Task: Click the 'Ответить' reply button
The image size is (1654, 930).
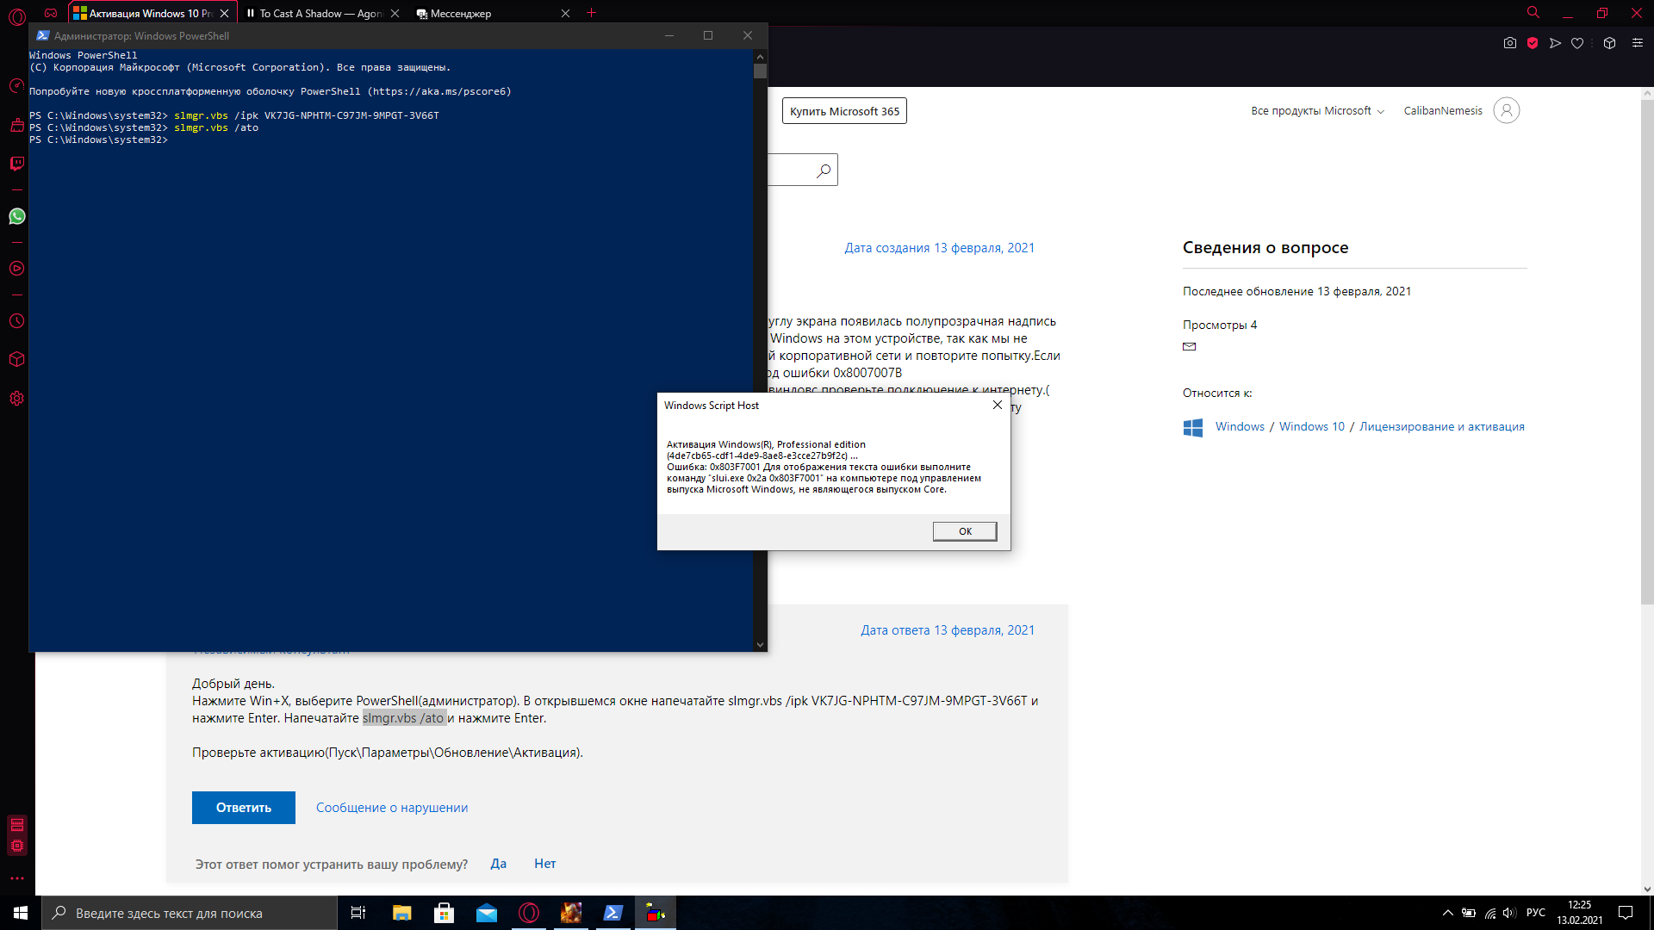Action: point(244,808)
